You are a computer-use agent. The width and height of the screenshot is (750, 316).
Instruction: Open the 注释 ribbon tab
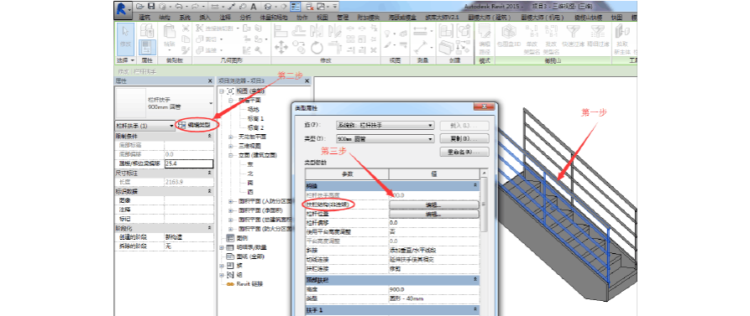(x=225, y=18)
